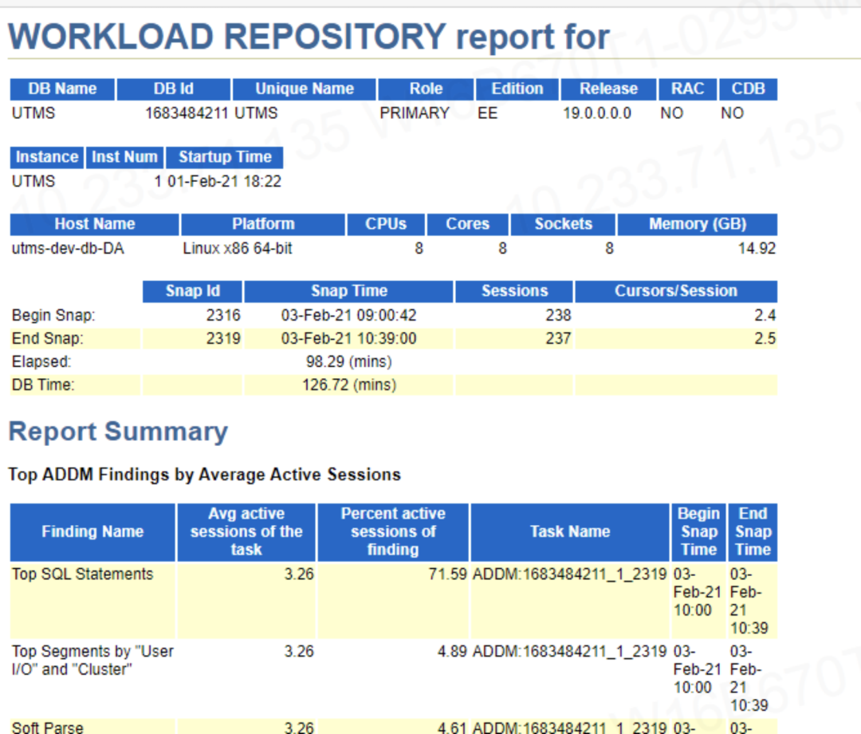Select the DB Id value 1683484211
Image resolution: width=861 pixels, height=734 pixels.
pos(186,113)
